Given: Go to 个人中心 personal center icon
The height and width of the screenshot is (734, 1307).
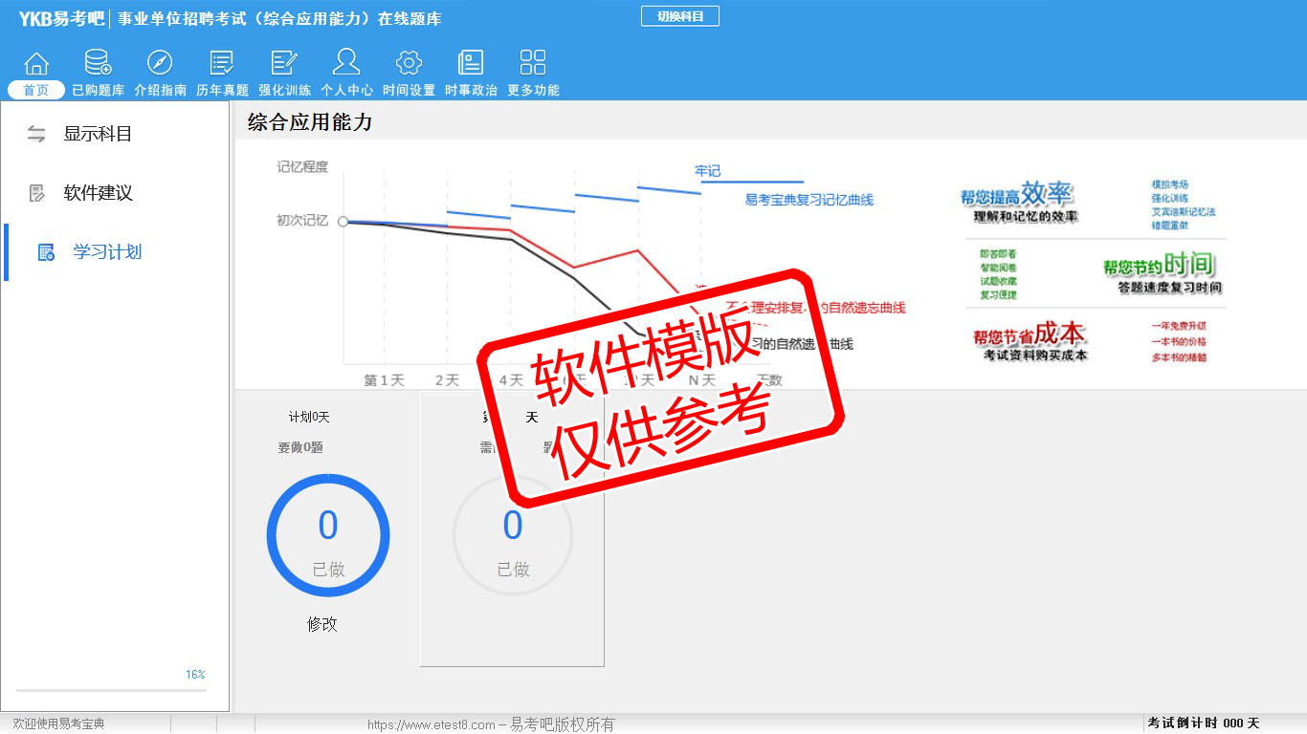Looking at the screenshot, I should click(x=346, y=64).
